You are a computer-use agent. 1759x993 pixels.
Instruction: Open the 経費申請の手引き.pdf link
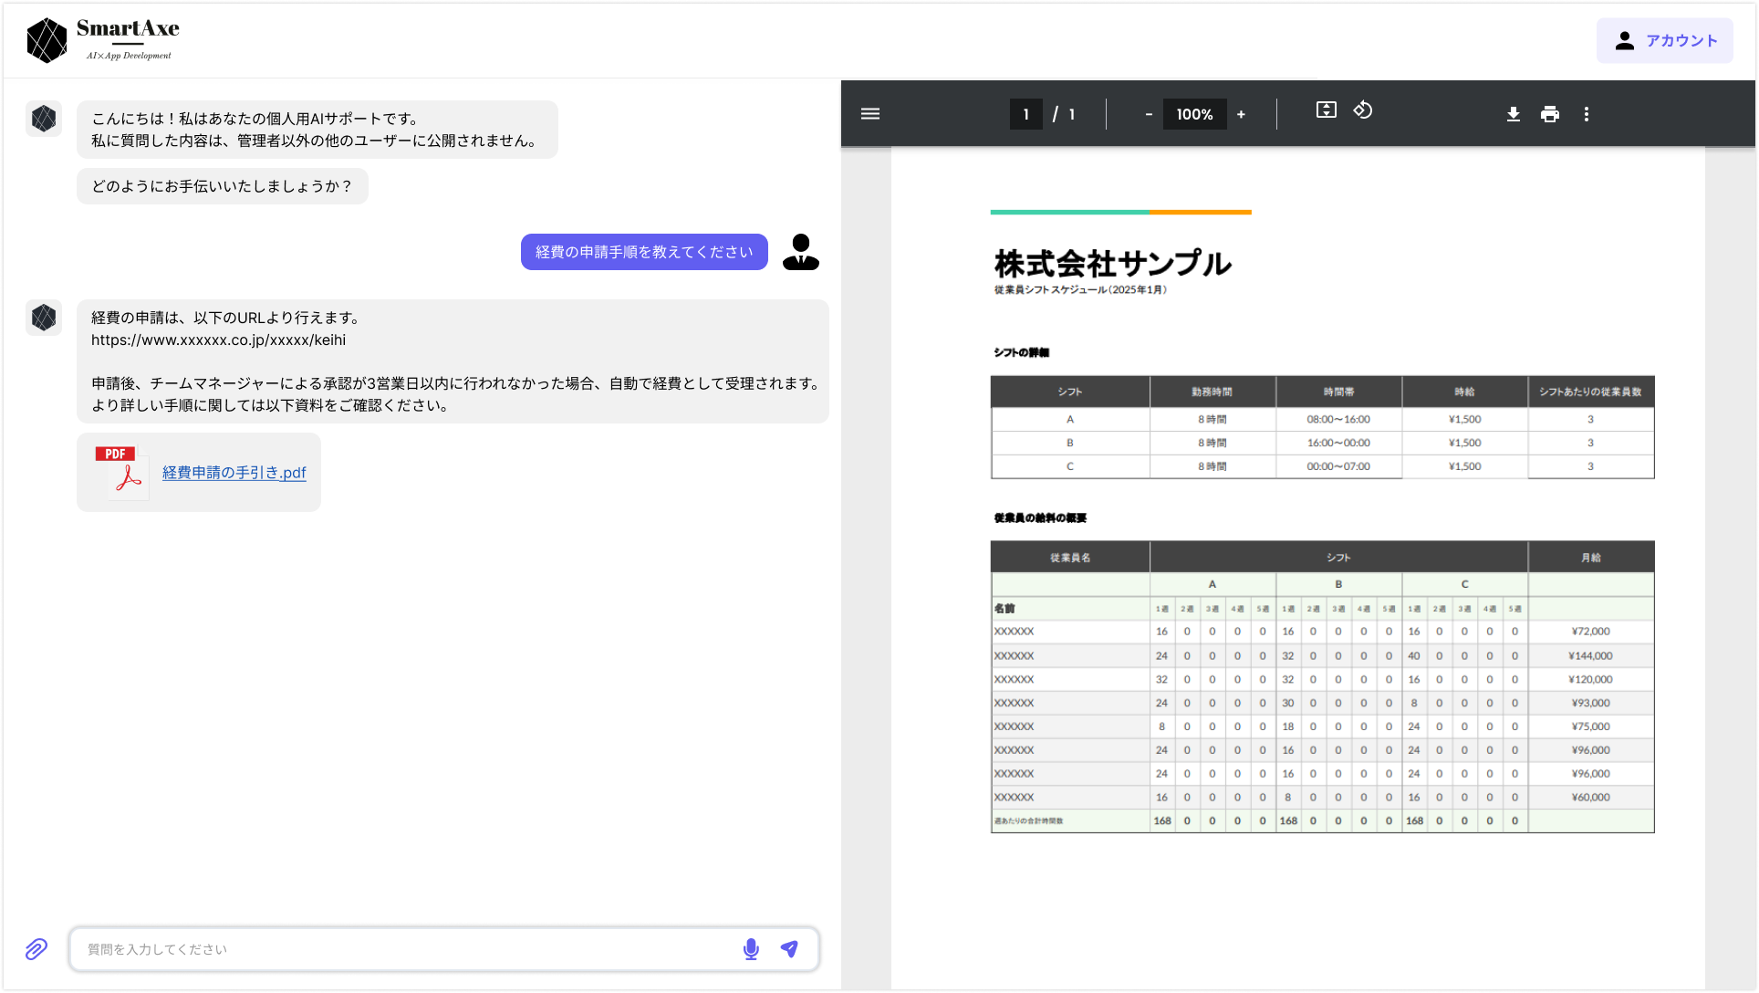click(234, 473)
